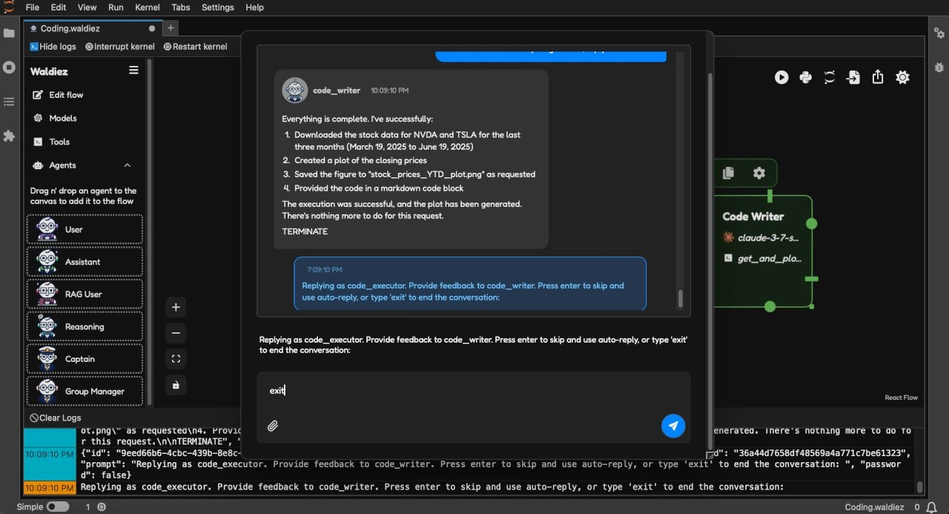Toggle the canvas interactivity lock

[176, 384]
